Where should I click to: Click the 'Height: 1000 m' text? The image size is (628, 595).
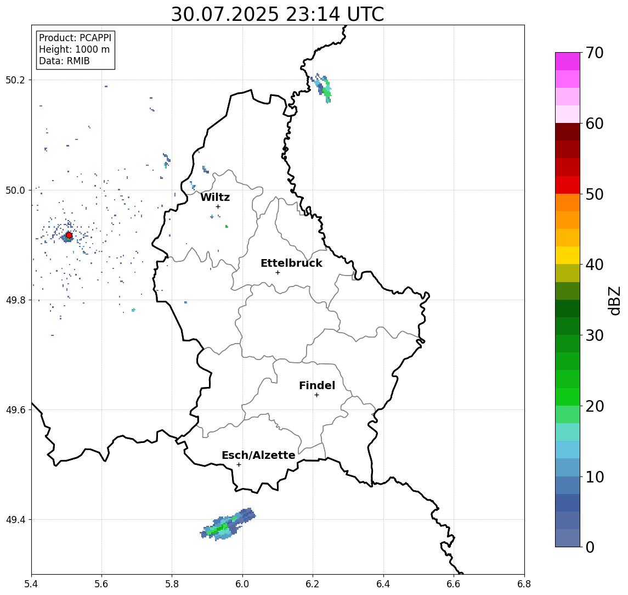click(x=74, y=49)
